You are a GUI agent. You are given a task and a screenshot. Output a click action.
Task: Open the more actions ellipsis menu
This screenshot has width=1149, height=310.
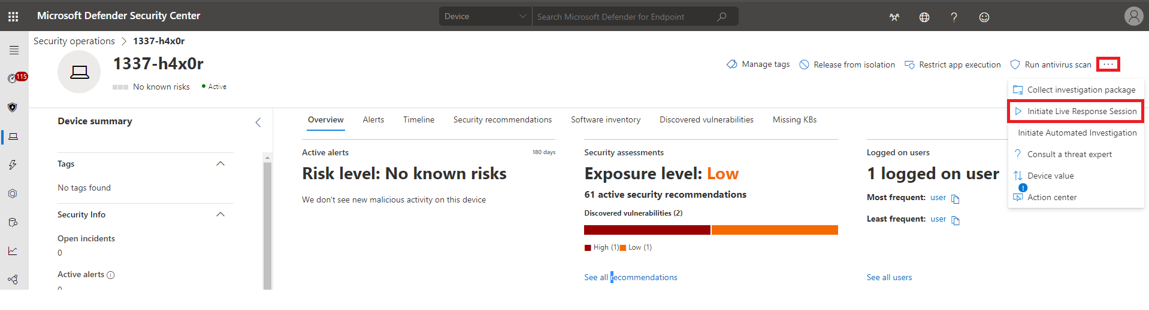pos(1108,64)
